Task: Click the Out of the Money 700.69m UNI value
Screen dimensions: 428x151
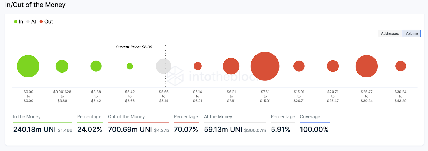Action: pos(130,130)
